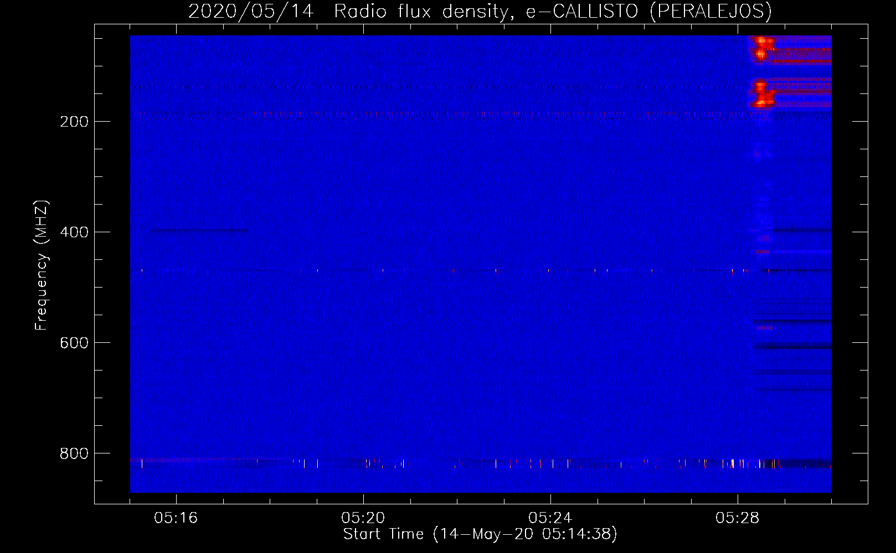
Task: Select the 200 MHz frequency tick label
Action: point(74,122)
